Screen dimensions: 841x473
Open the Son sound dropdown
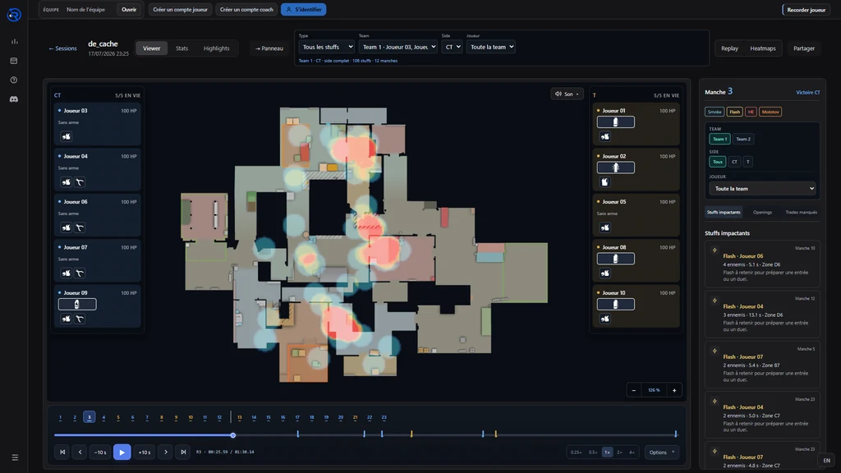click(567, 94)
